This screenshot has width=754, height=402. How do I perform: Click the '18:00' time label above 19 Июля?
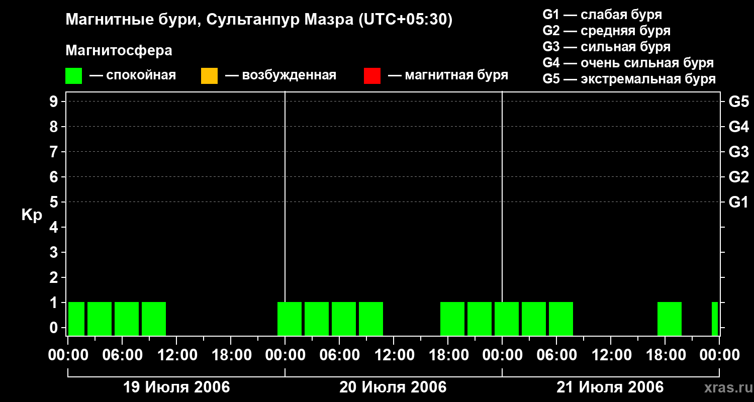tap(231, 355)
